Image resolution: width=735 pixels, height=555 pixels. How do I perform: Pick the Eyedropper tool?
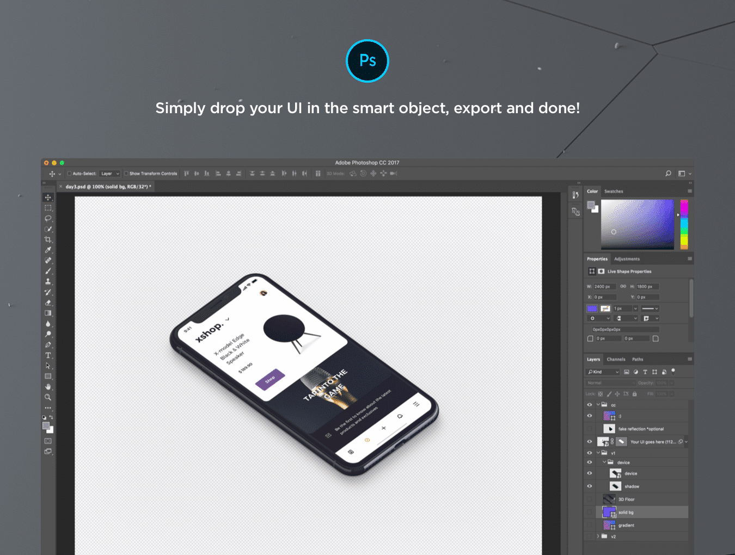pyautogui.click(x=48, y=250)
